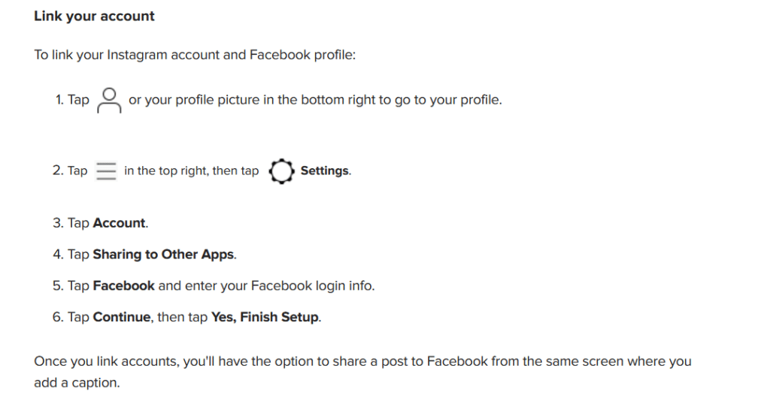Click the 'in the top right, then tap' text

(x=191, y=171)
